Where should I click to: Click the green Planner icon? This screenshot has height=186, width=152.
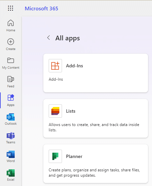[55, 156]
